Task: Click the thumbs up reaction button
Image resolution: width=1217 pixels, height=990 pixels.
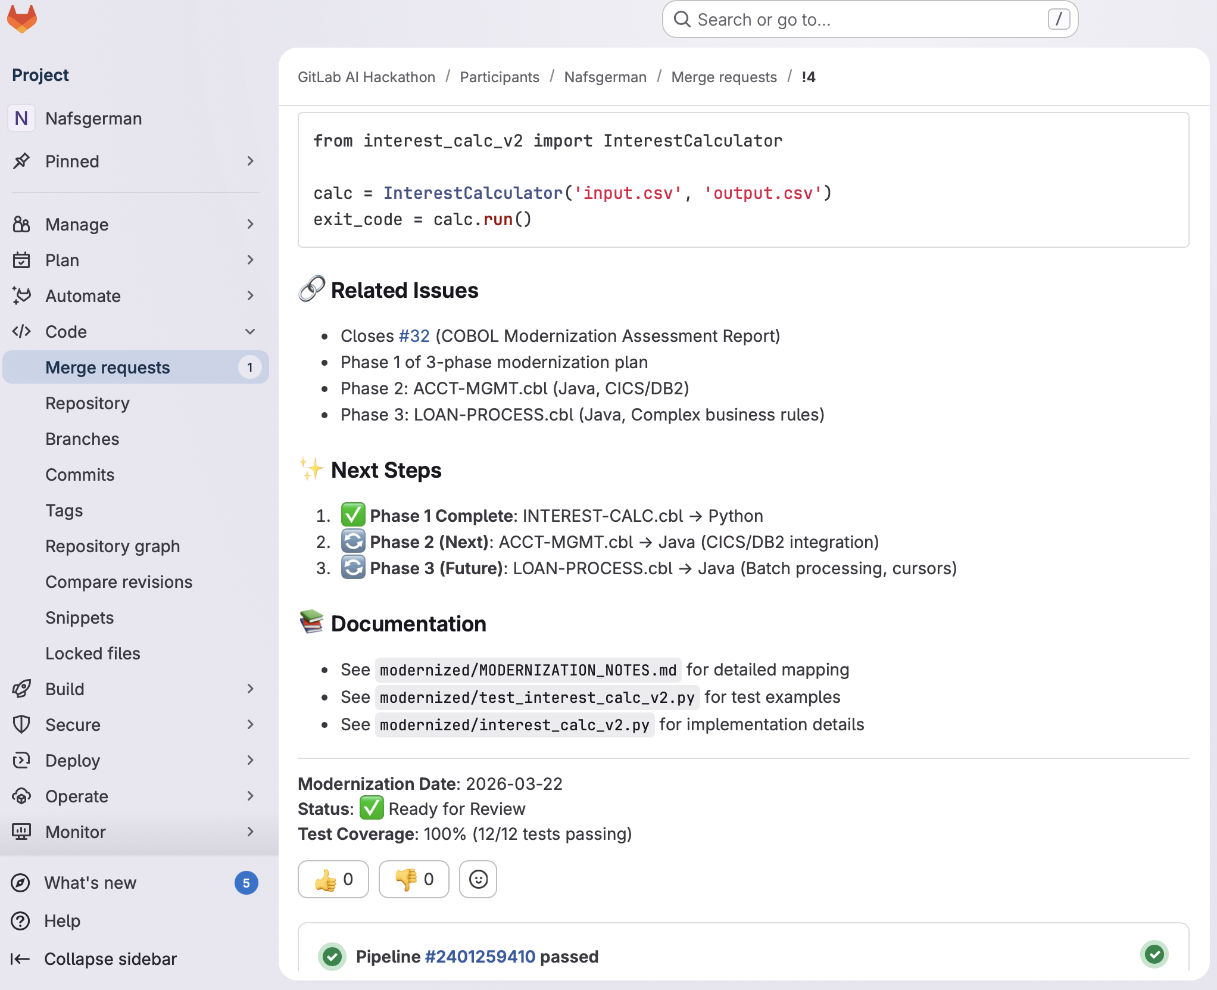Action: pos(333,879)
